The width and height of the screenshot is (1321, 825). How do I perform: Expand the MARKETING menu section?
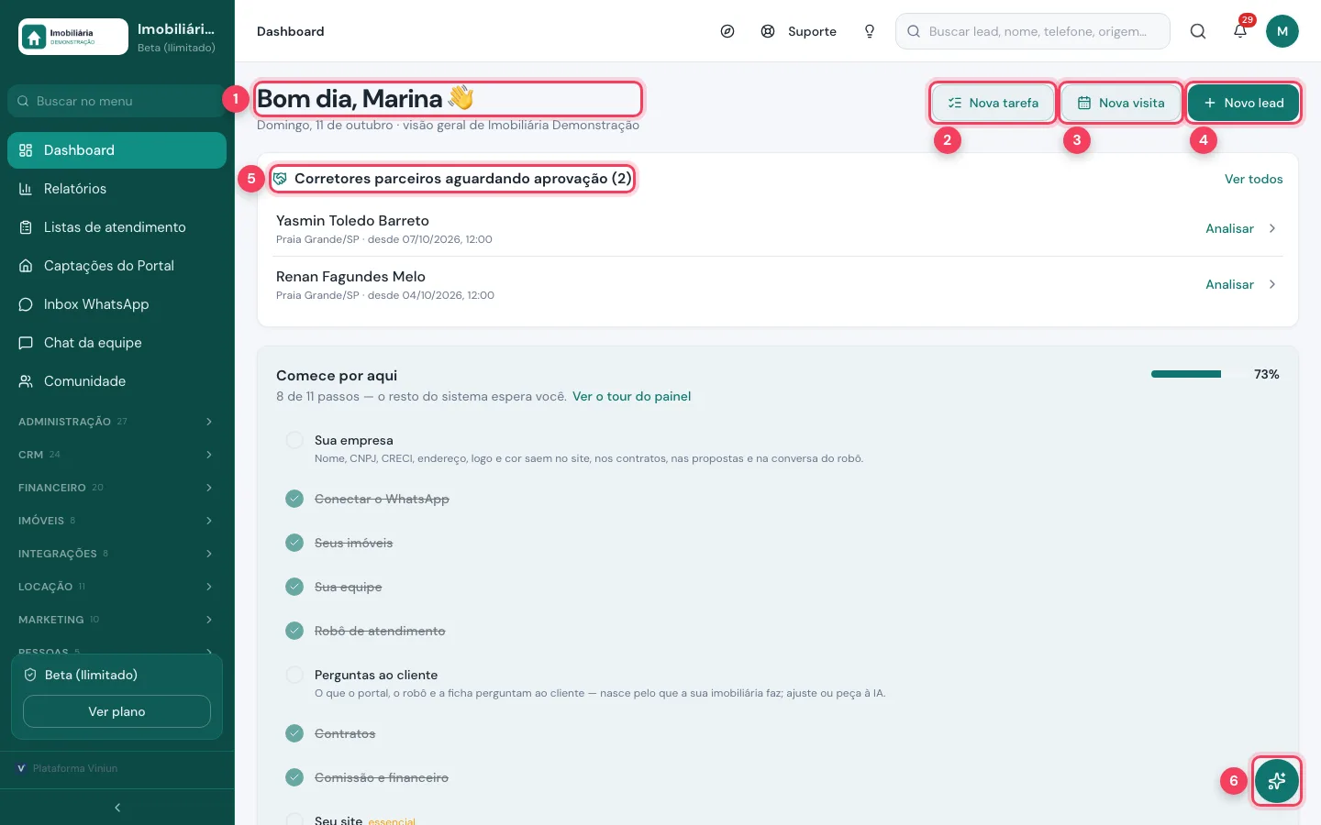pos(117,620)
